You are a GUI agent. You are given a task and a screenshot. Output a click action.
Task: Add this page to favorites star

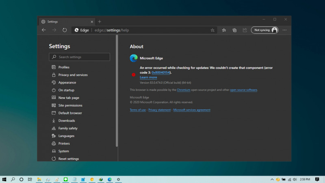pos(212,30)
